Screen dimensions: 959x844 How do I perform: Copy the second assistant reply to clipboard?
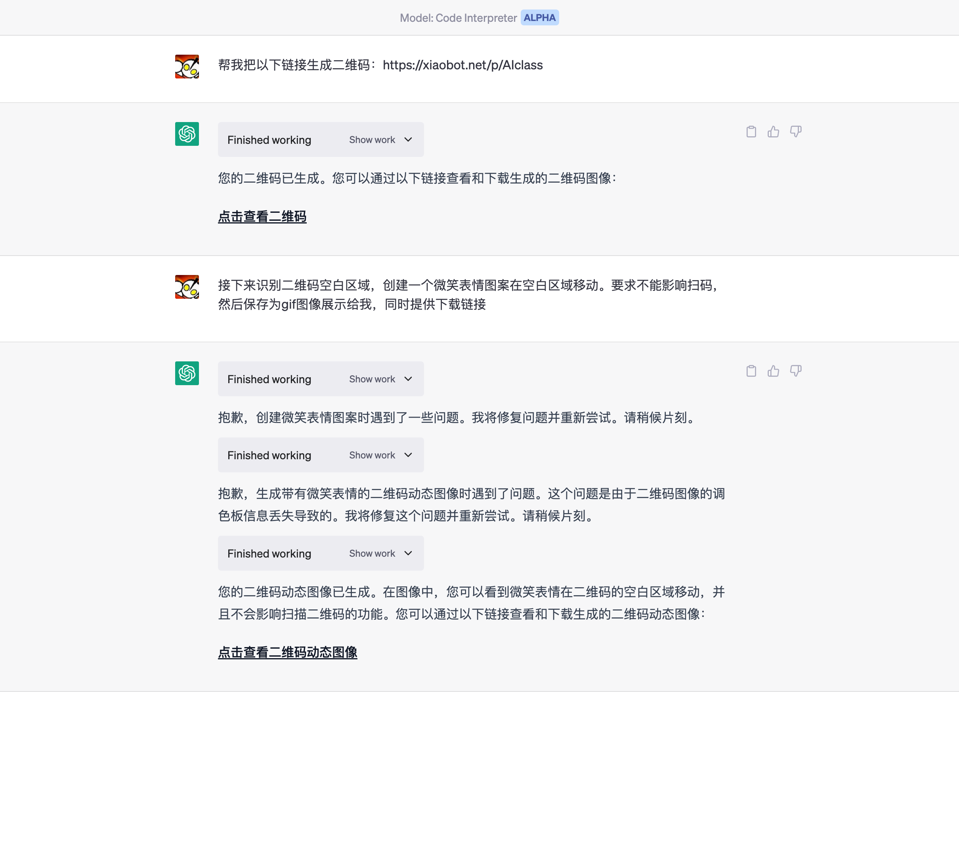point(751,371)
